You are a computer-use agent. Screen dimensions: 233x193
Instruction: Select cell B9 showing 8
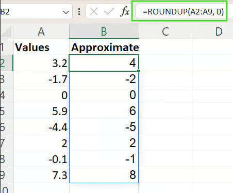tap(104, 175)
